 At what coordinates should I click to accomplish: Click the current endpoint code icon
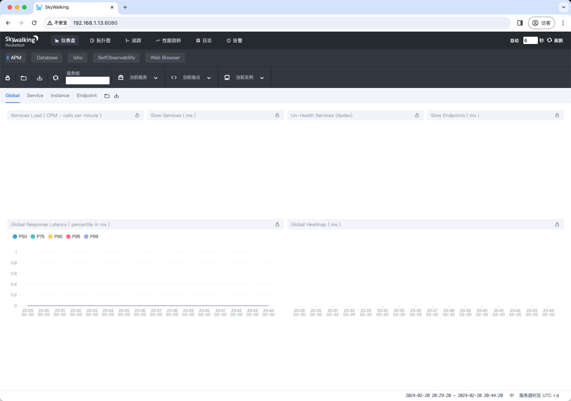click(x=174, y=77)
